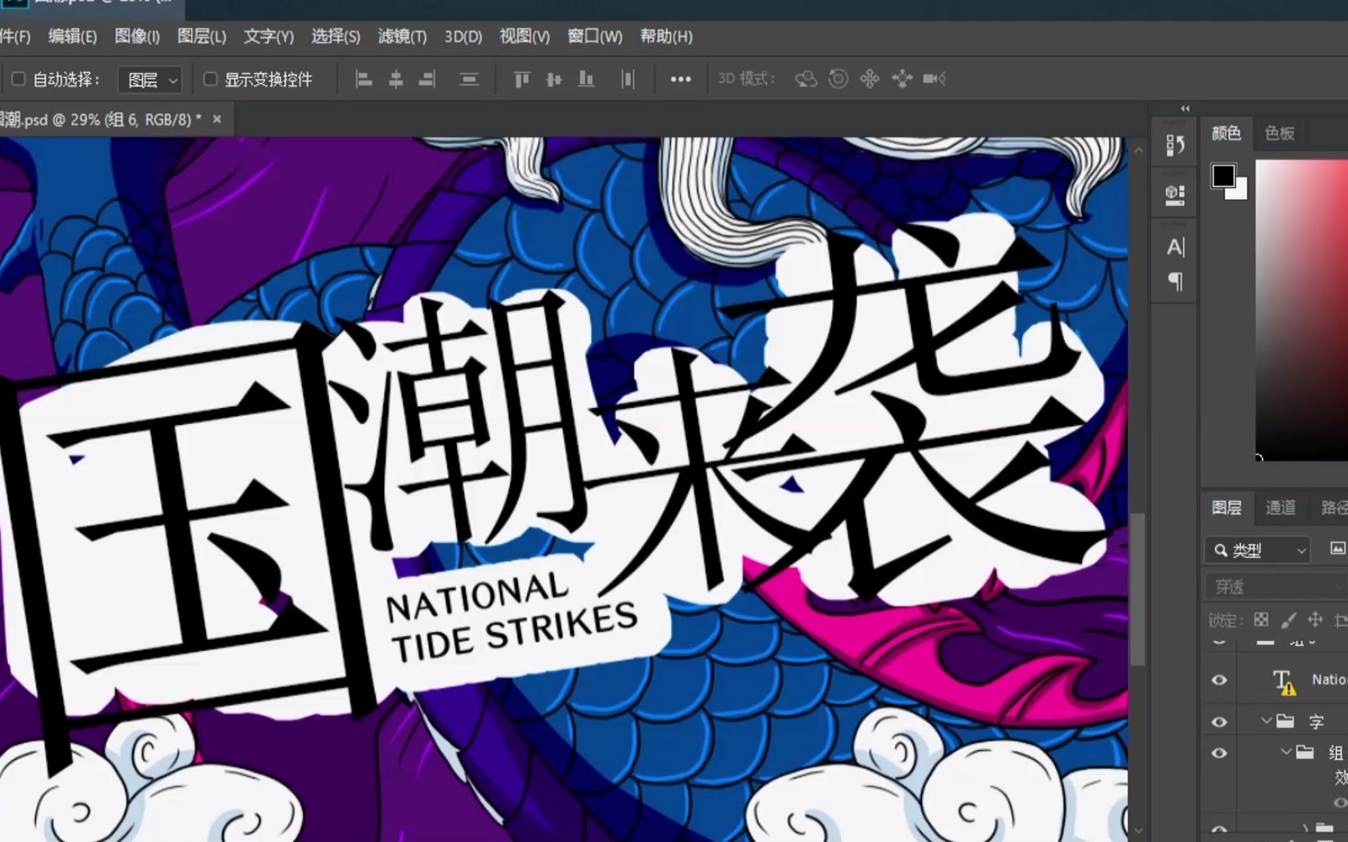
Task: Click the canvas scroll down arrow
Action: [1138, 831]
